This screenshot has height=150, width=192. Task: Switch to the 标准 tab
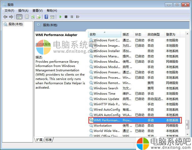click(49, 140)
